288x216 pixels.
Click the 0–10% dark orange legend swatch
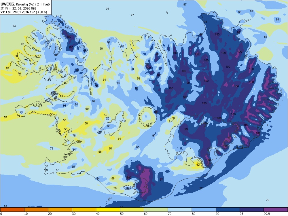point(12,210)
